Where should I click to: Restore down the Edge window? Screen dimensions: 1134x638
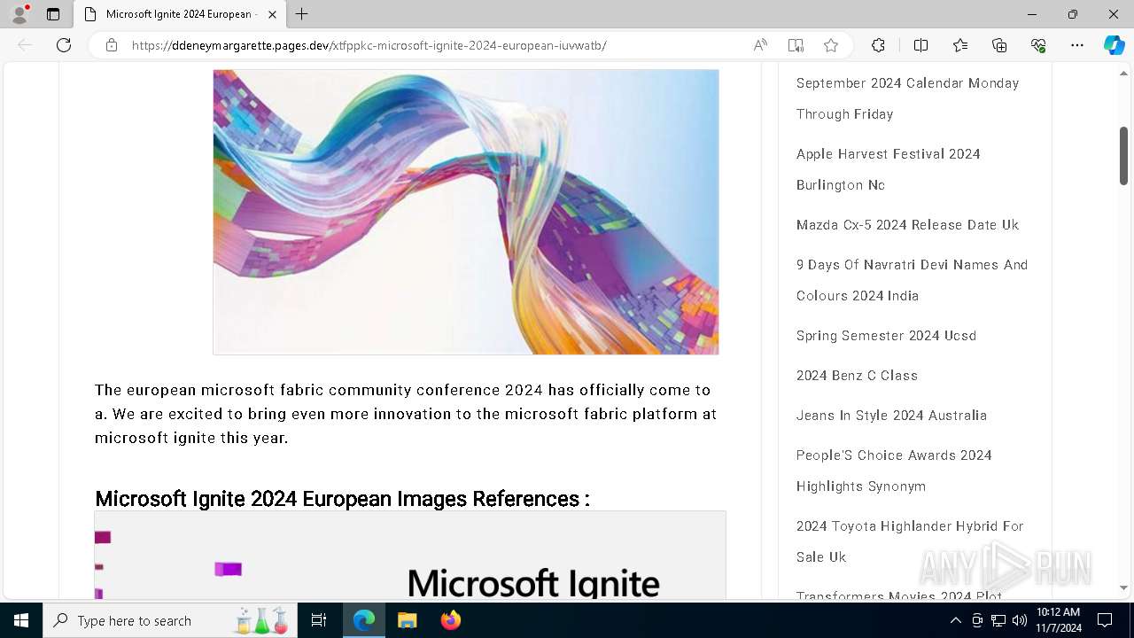coord(1073,14)
